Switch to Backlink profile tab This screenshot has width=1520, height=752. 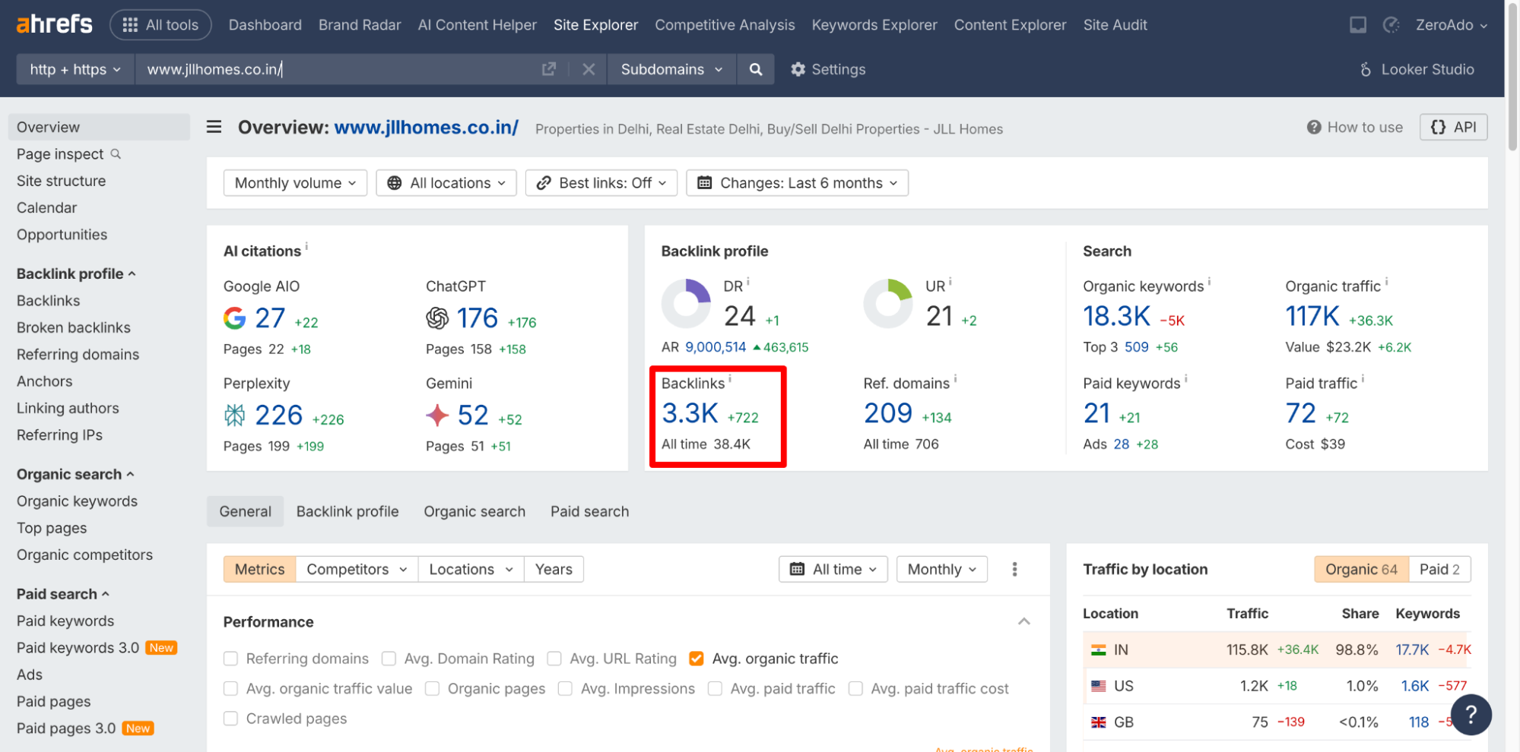tap(347, 511)
